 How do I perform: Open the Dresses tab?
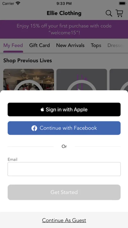coord(115,45)
